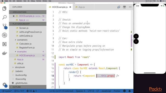Open the Manage gear icon
The width and height of the screenshot is (166, 93).
[5, 85]
